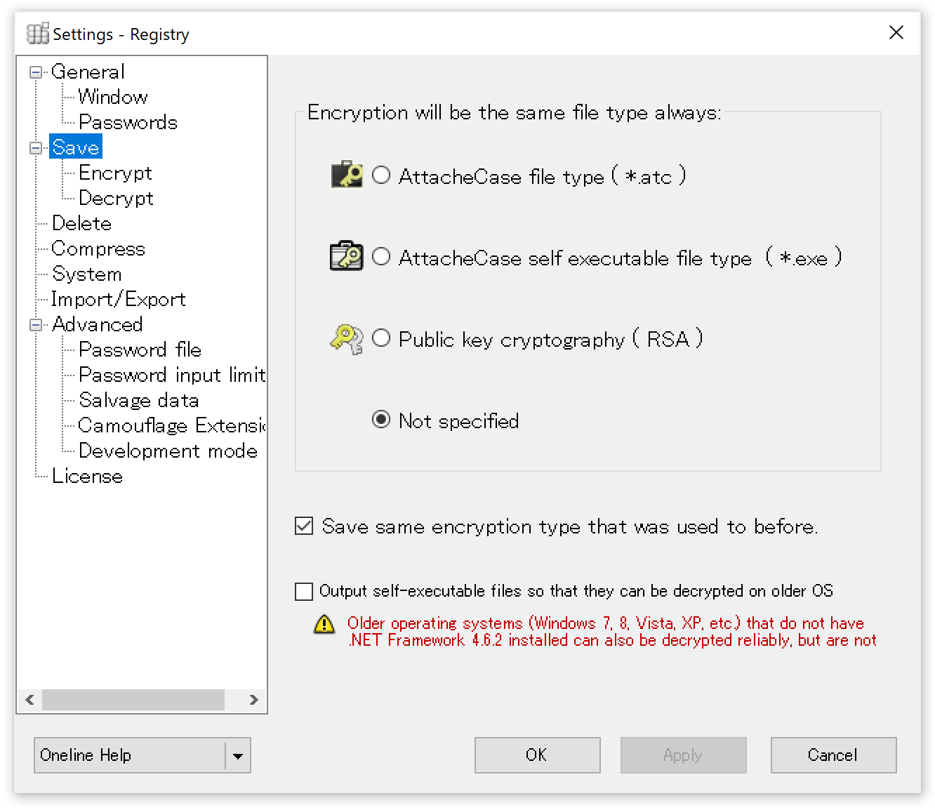This screenshot has width=935, height=810.
Task: Collapse the Advanced tree node
Action: [x=36, y=325]
